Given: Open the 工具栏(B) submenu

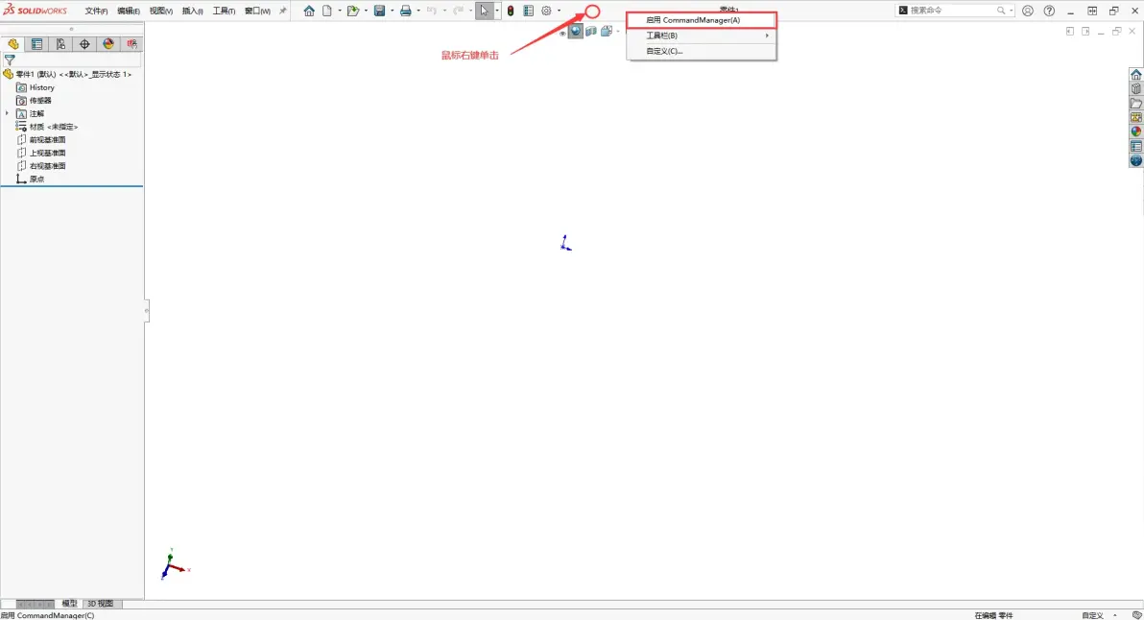Looking at the screenshot, I should [x=702, y=36].
